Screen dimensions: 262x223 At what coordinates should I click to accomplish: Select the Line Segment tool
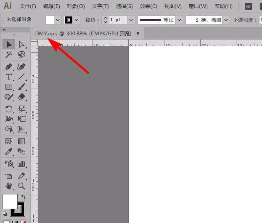coord(21,77)
